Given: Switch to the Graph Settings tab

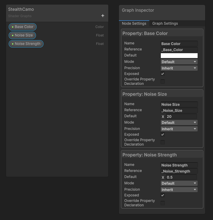Looking at the screenshot, I should [x=165, y=24].
